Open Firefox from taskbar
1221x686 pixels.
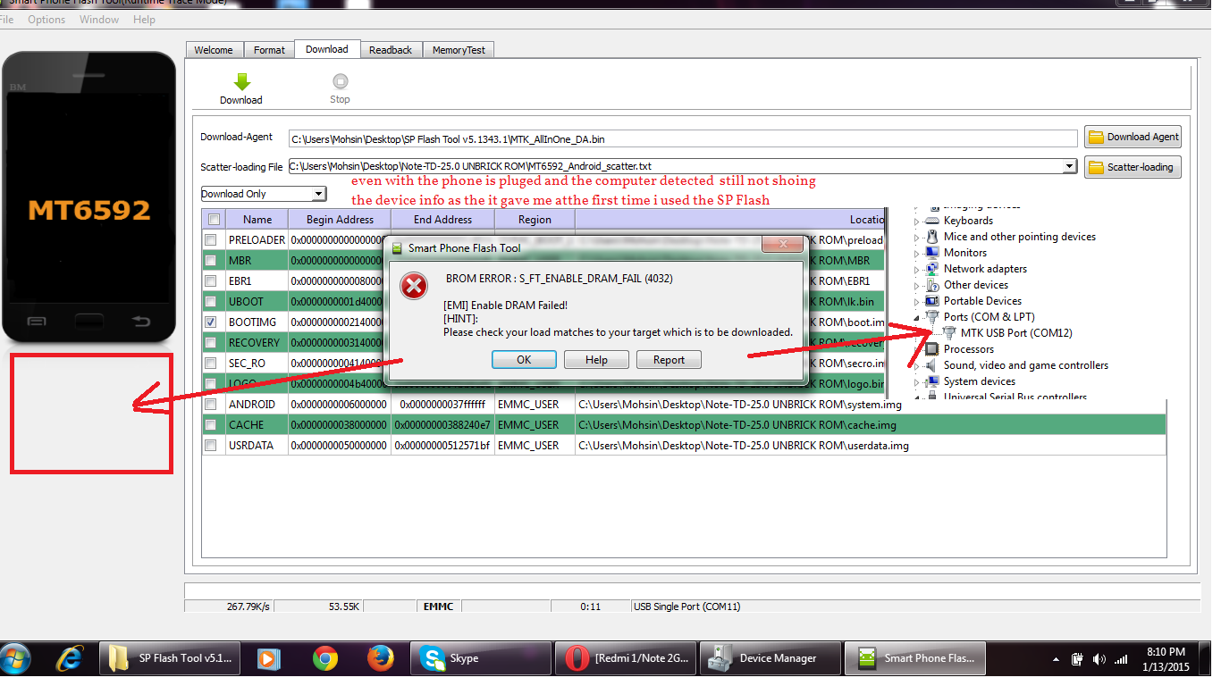pyautogui.click(x=381, y=659)
